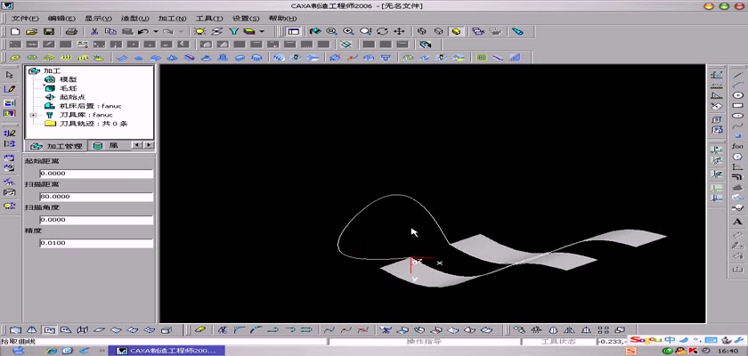Select the 起始点 tree item
The image size is (748, 356).
click(72, 97)
